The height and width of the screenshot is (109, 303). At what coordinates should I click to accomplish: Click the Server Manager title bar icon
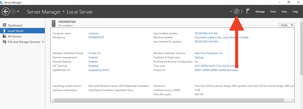click(2, 2)
